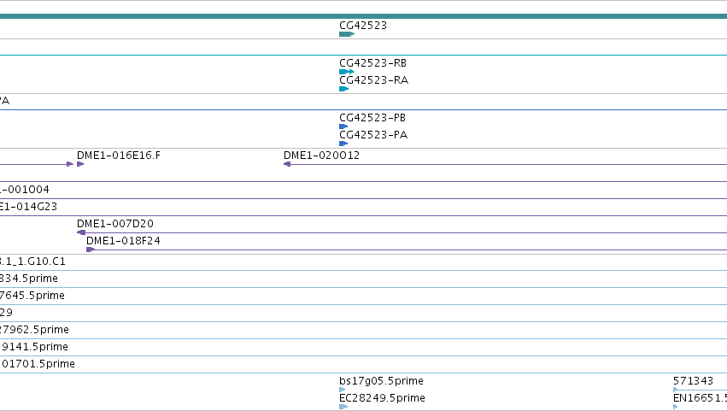Click the DME1-016E16.F arrow glyph
The height and width of the screenshot is (411, 727).
click(80, 164)
